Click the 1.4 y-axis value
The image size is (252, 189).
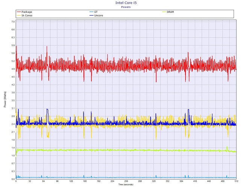(x=13, y=148)
